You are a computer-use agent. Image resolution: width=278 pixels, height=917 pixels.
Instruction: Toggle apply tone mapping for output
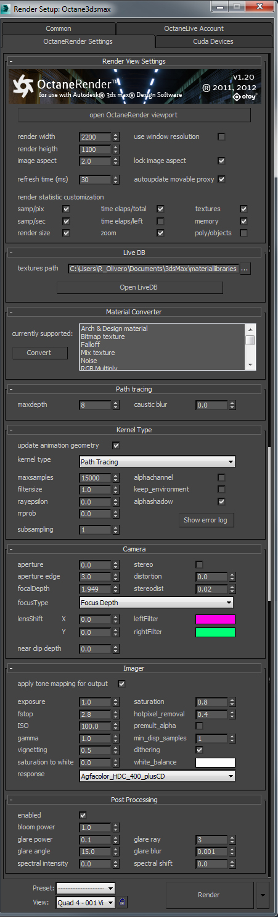(x=121, y=684)
